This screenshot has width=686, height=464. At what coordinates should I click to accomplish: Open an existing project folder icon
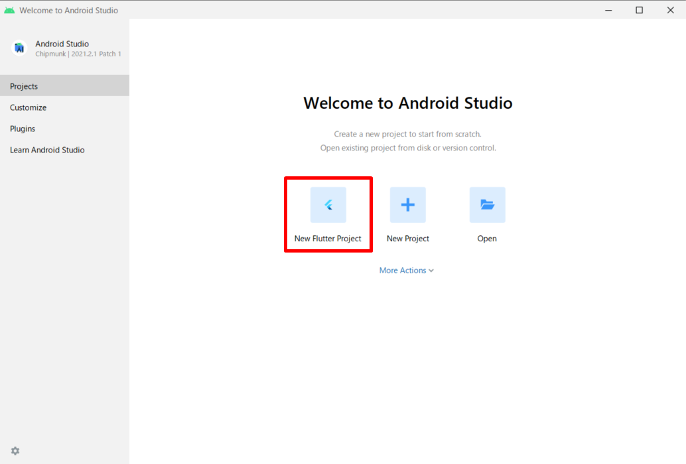tap(488, 205)
